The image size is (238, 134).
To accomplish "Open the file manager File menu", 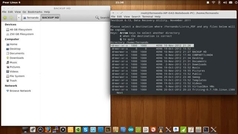I will point(4,12).
